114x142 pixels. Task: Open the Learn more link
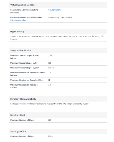pyautogui.click(x=56, y=10)
